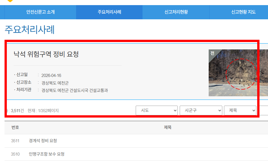Expand the 시군구 dropdown
Image resolution: width=268 pixels, height=163 pixels.
(201, 110)
